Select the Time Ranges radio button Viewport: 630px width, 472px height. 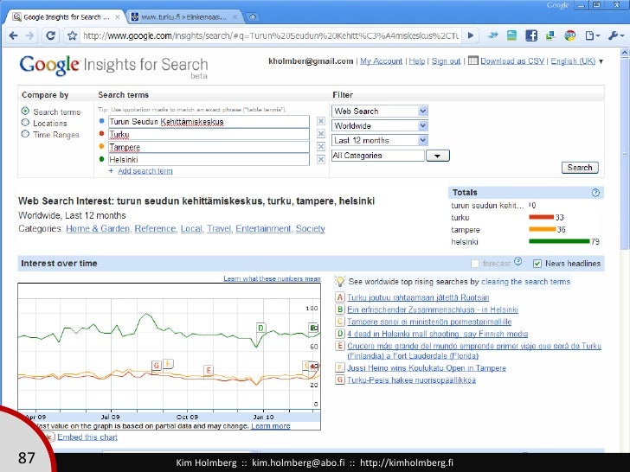pos(25,135)
